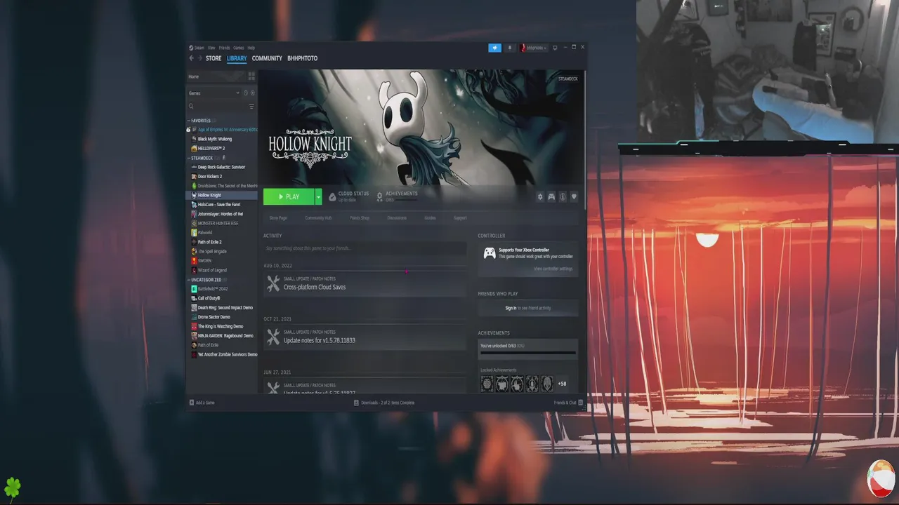The width and height of the screenshot is (899, 505).
Task: Open the Friends & Chat icon
Action: coord(581,403)
